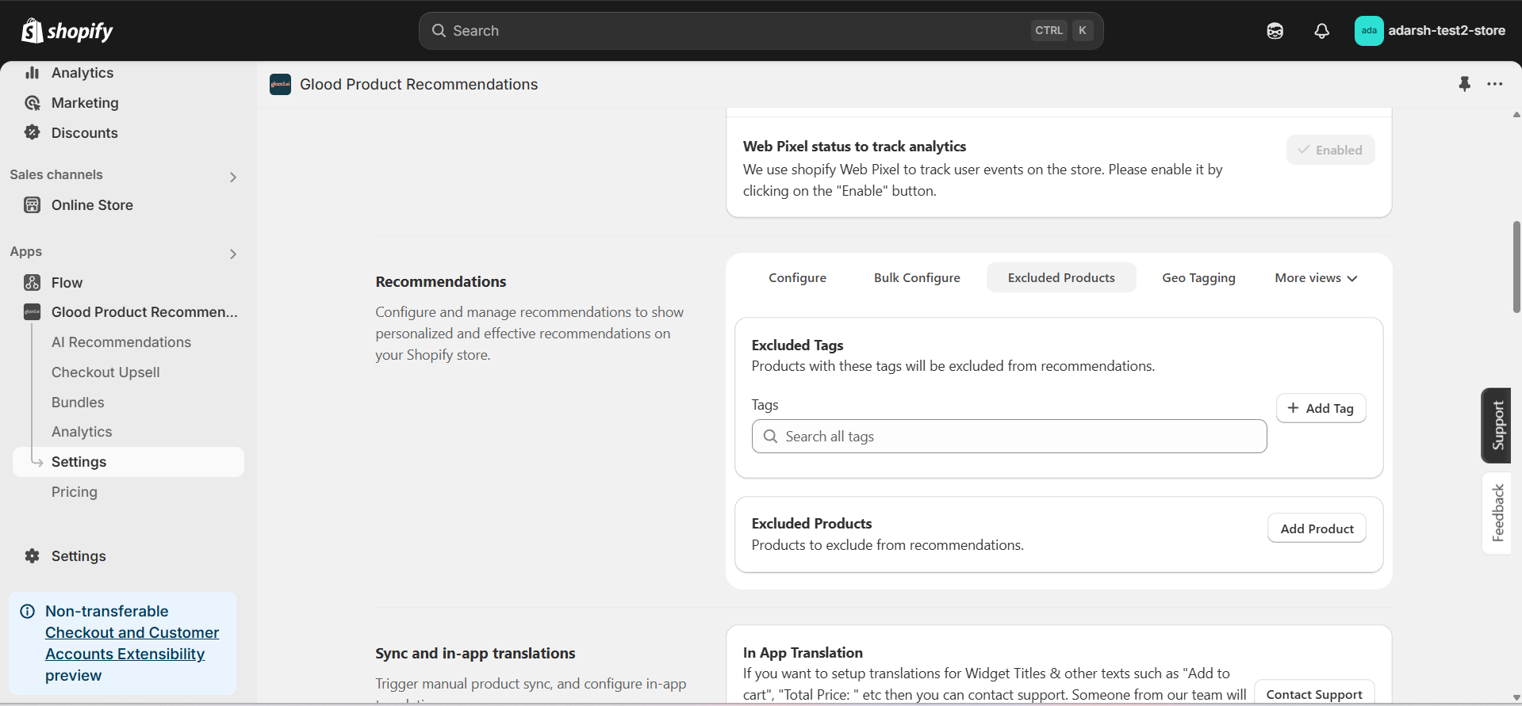Click the Discounts badge icon
Screen dimensions: 1522x706
click(33, 133)
